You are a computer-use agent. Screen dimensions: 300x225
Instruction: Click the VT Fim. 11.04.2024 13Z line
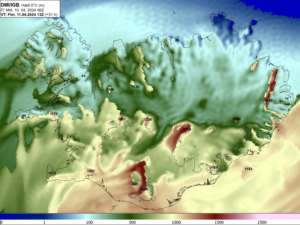(x=29, y=14)
